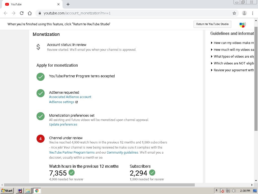
Task: Click the '2,294' subscribers value
Action: click(x=138, y=173)
